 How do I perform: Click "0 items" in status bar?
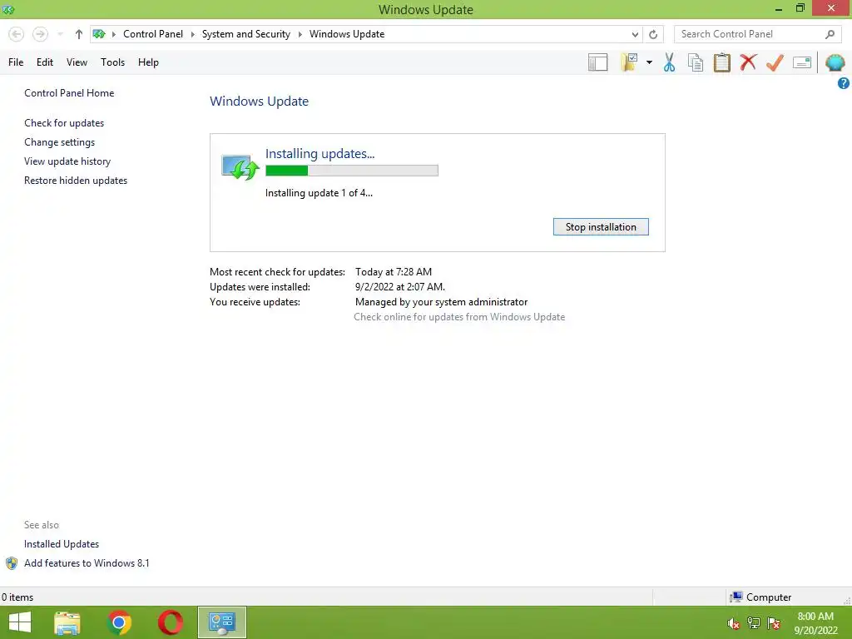pyautogui.click(x=17, y=597)
